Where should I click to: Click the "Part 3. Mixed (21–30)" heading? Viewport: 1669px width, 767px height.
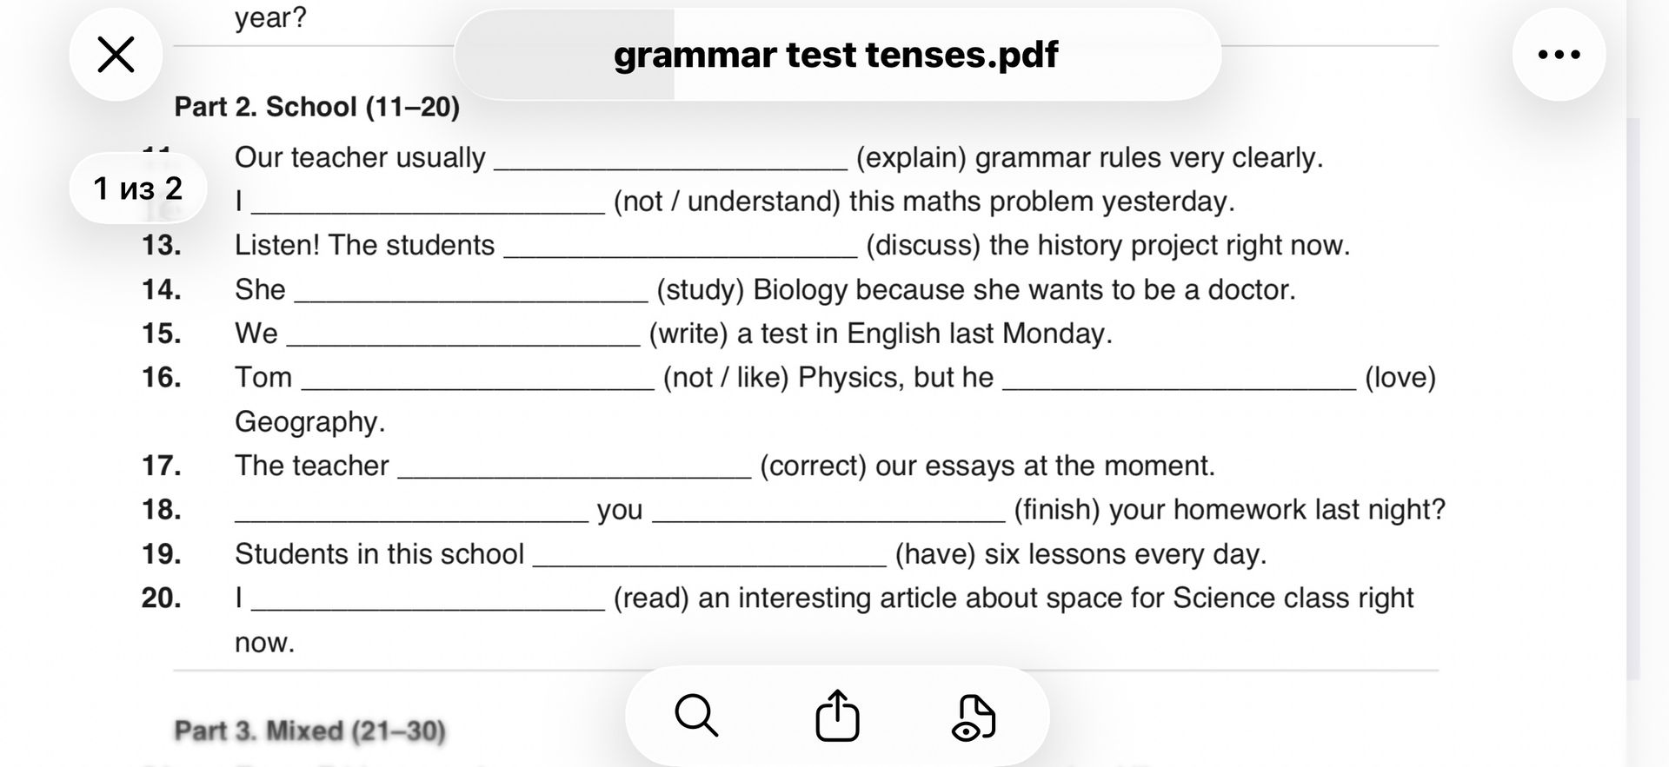pyautogui.click(x=310, y=731)
